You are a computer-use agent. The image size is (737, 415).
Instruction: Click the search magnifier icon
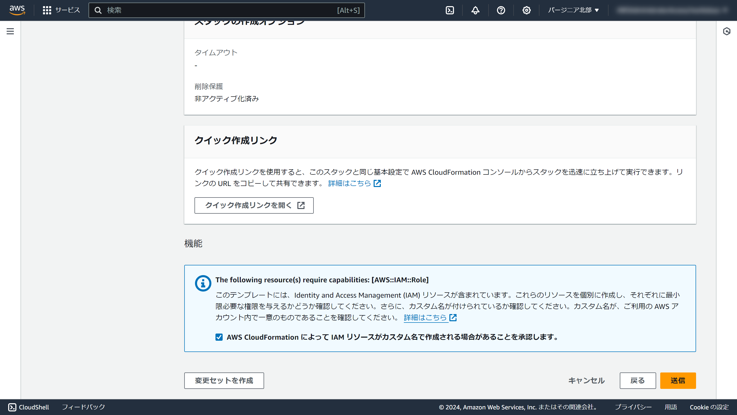tap(99, 10)
